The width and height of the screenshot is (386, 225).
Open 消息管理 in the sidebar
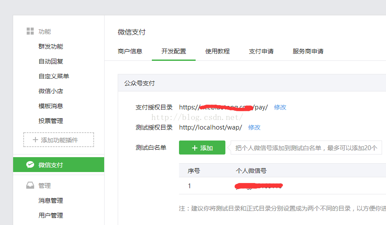tap(51, 200)
